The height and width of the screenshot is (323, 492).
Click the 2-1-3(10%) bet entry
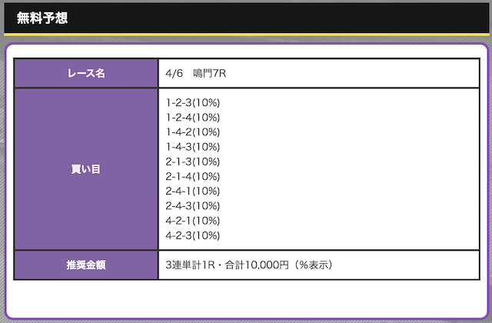[x=193, y=161]
